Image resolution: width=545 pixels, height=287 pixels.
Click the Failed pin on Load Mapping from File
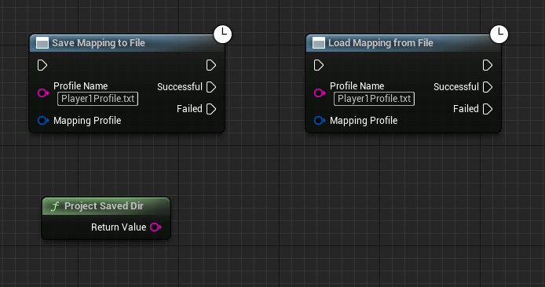[x=488, y=109]
